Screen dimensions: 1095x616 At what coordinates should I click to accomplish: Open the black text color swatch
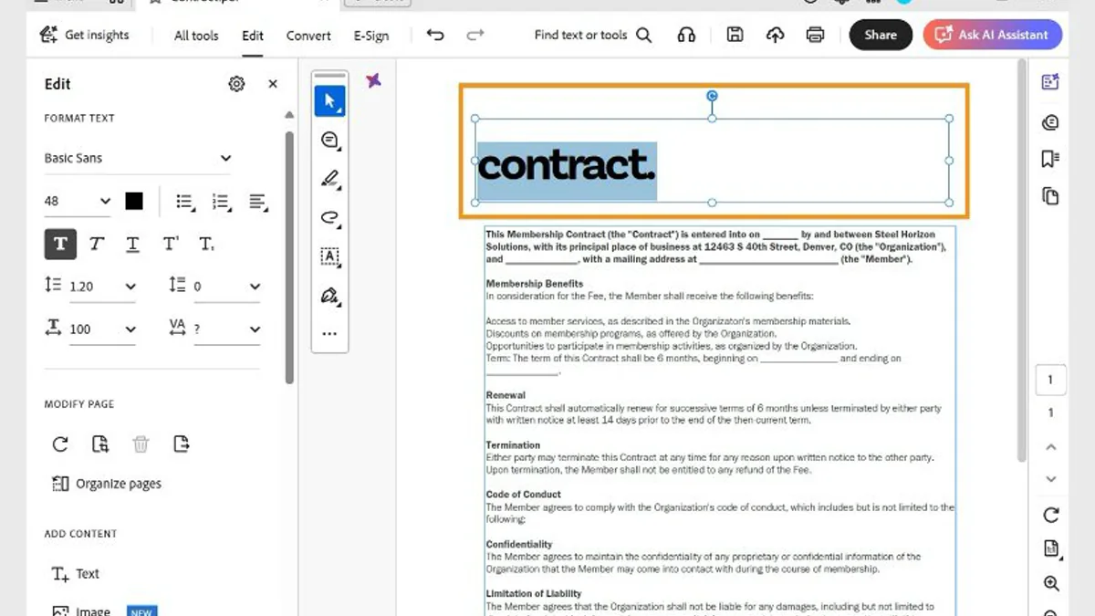[x=134, y=202]
